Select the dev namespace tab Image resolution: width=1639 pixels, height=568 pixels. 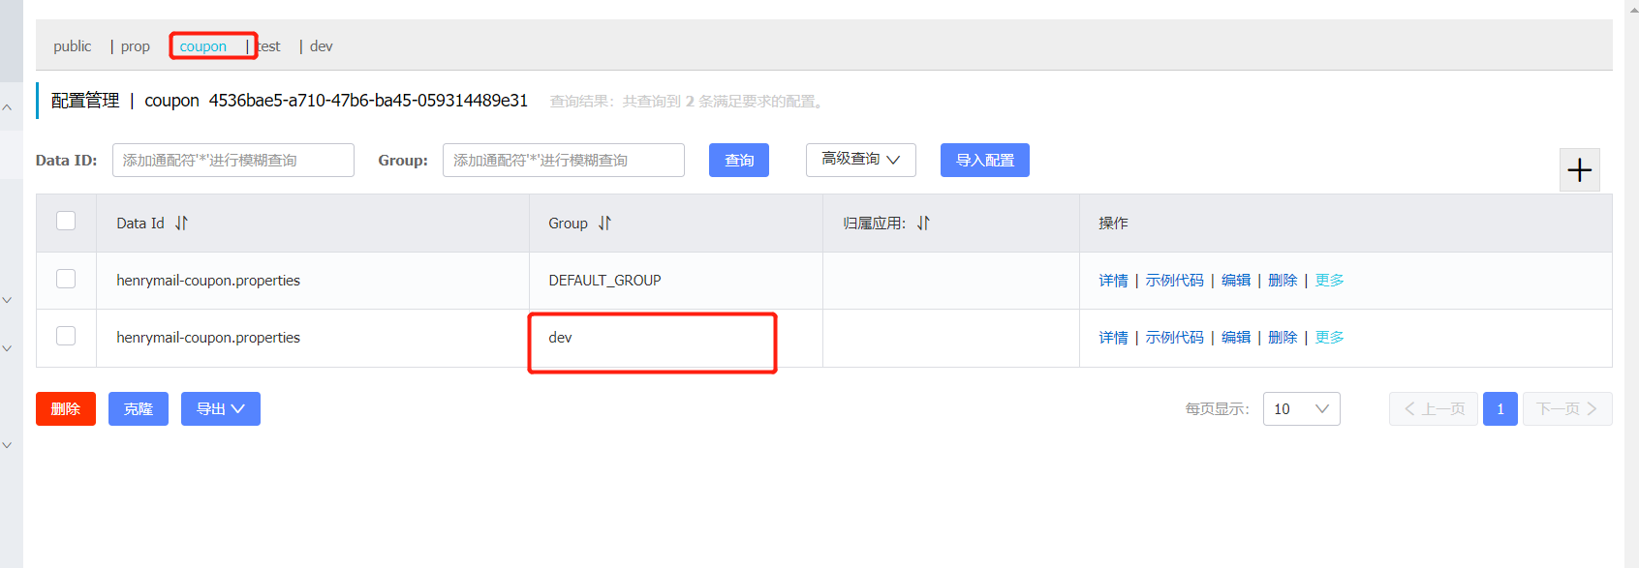pyautogui.click(x=321, y=46)
